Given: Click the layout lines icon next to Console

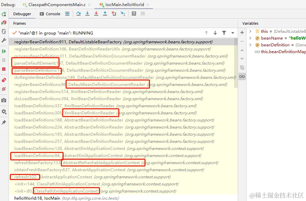Looking at the screenshot, I should coord(67,14).
